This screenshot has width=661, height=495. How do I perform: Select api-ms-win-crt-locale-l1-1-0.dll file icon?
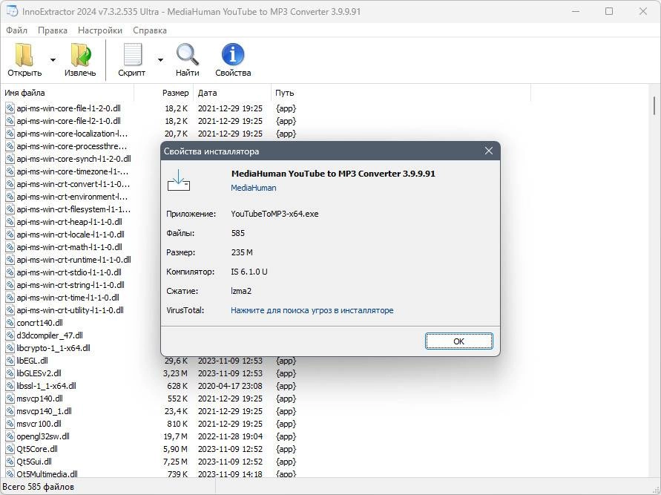tap(10, 235)
